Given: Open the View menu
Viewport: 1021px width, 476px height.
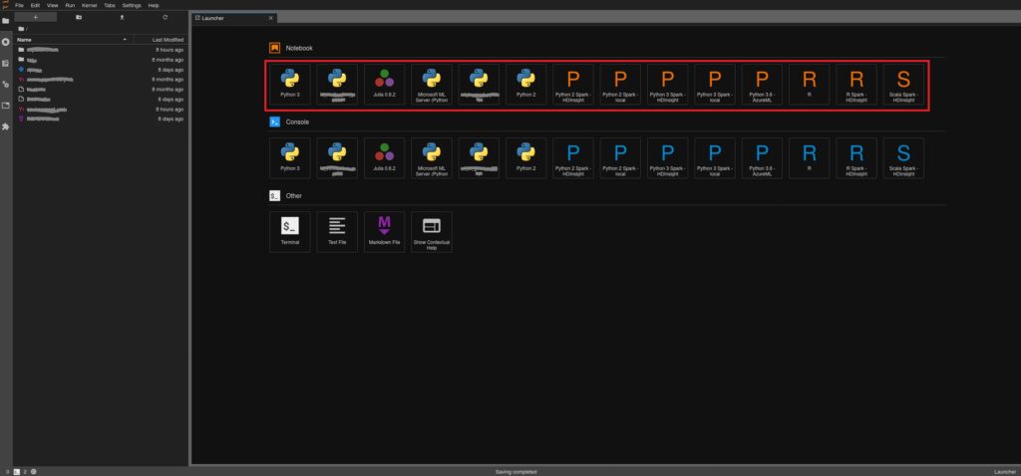Looking at the screenshot, I should pyautogui.click(x=52, y=5).
